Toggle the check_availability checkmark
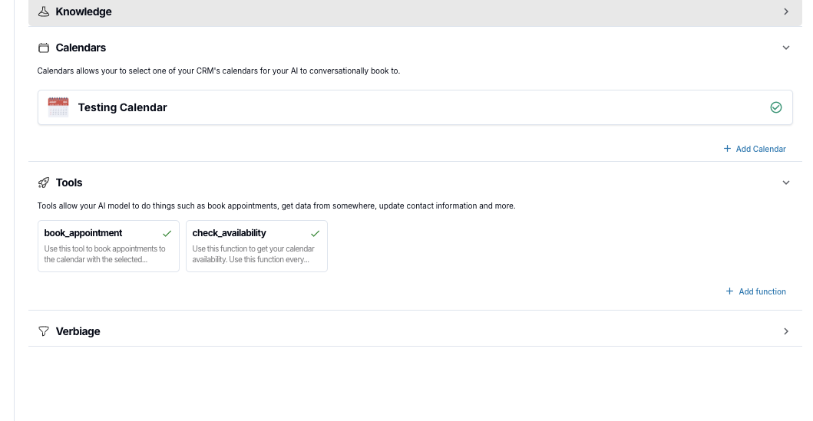 pyautogui.click(x=316, y=234)
